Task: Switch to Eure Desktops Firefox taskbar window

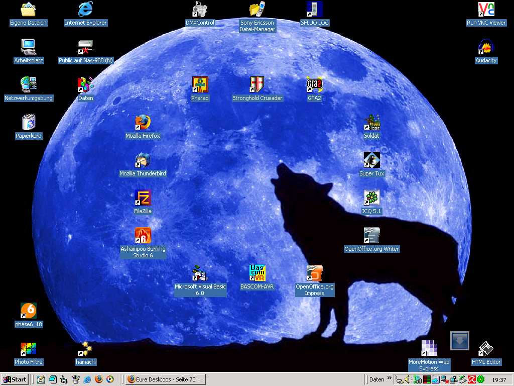Action: pyautogui.click(x=166, y=379)
